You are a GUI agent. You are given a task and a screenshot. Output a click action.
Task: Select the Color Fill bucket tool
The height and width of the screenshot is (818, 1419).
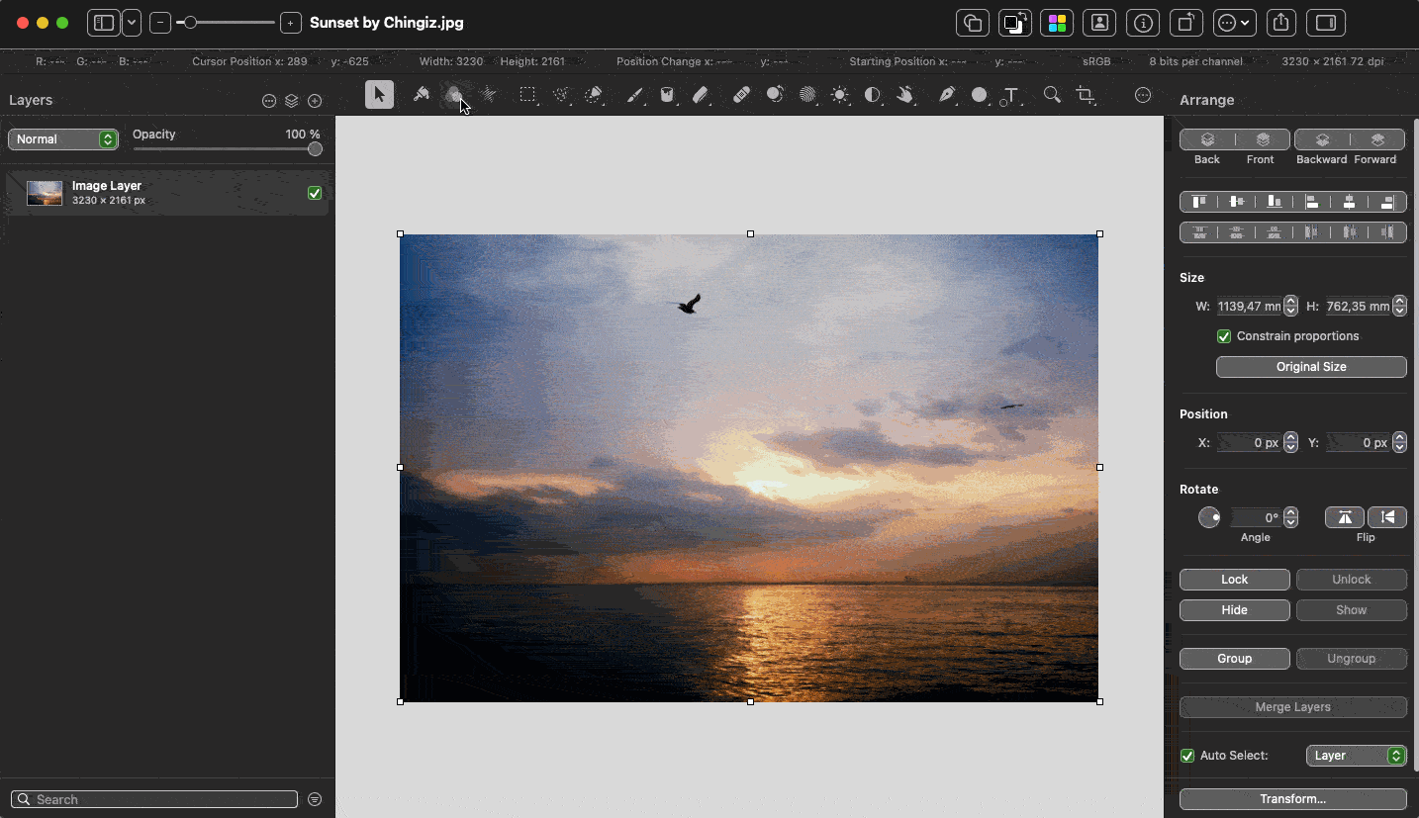pos(668,95)
